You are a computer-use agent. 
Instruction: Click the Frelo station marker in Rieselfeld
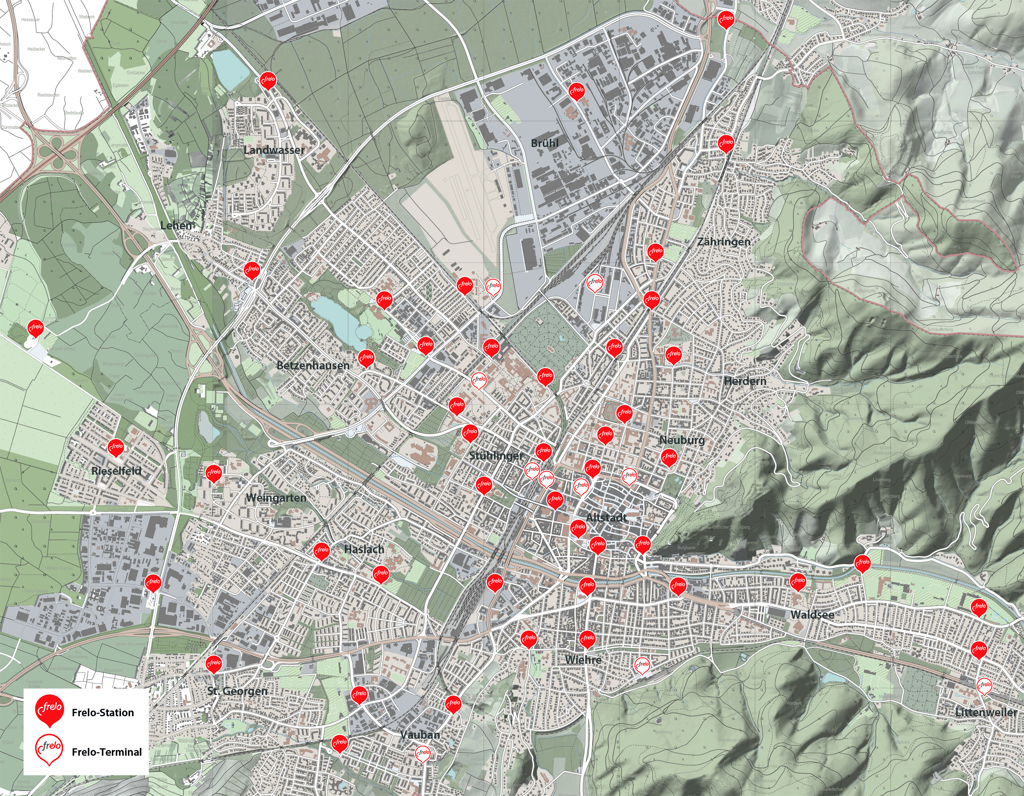[116, 447]
